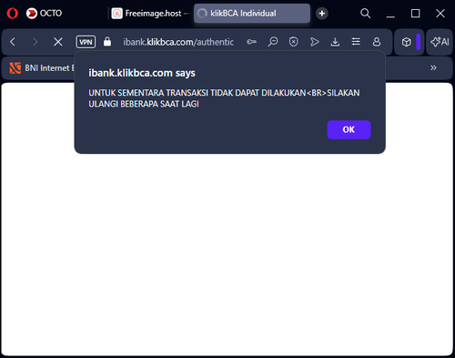The width and height of the screenshot is (455, 358).
Task: Switch to the Freeimage.host tab
Action: [150, 14]
